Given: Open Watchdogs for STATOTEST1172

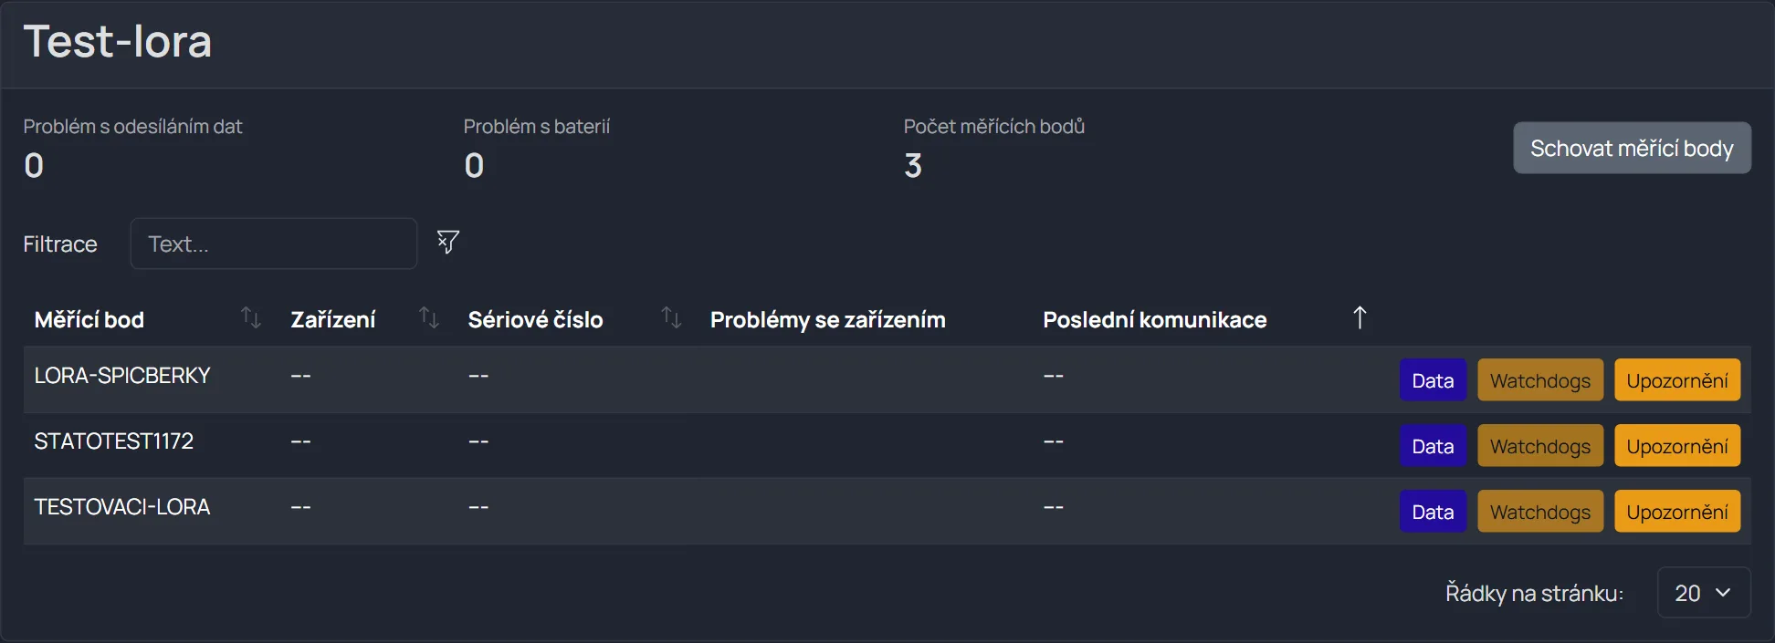Looking at the screenshot, I should point(1540,446).
